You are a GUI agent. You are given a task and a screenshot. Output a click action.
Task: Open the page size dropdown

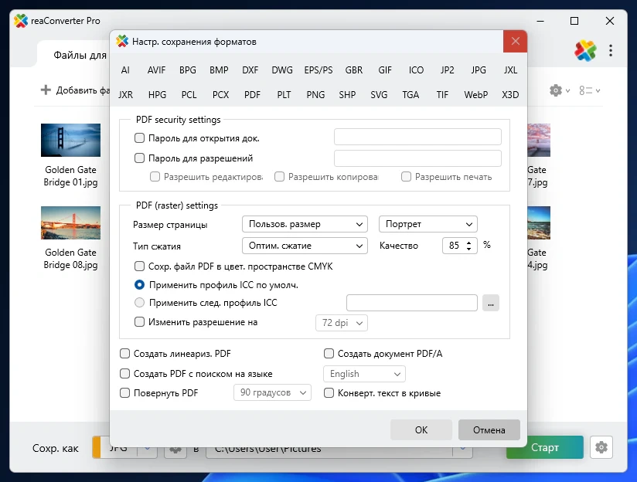tap(305, 224)
